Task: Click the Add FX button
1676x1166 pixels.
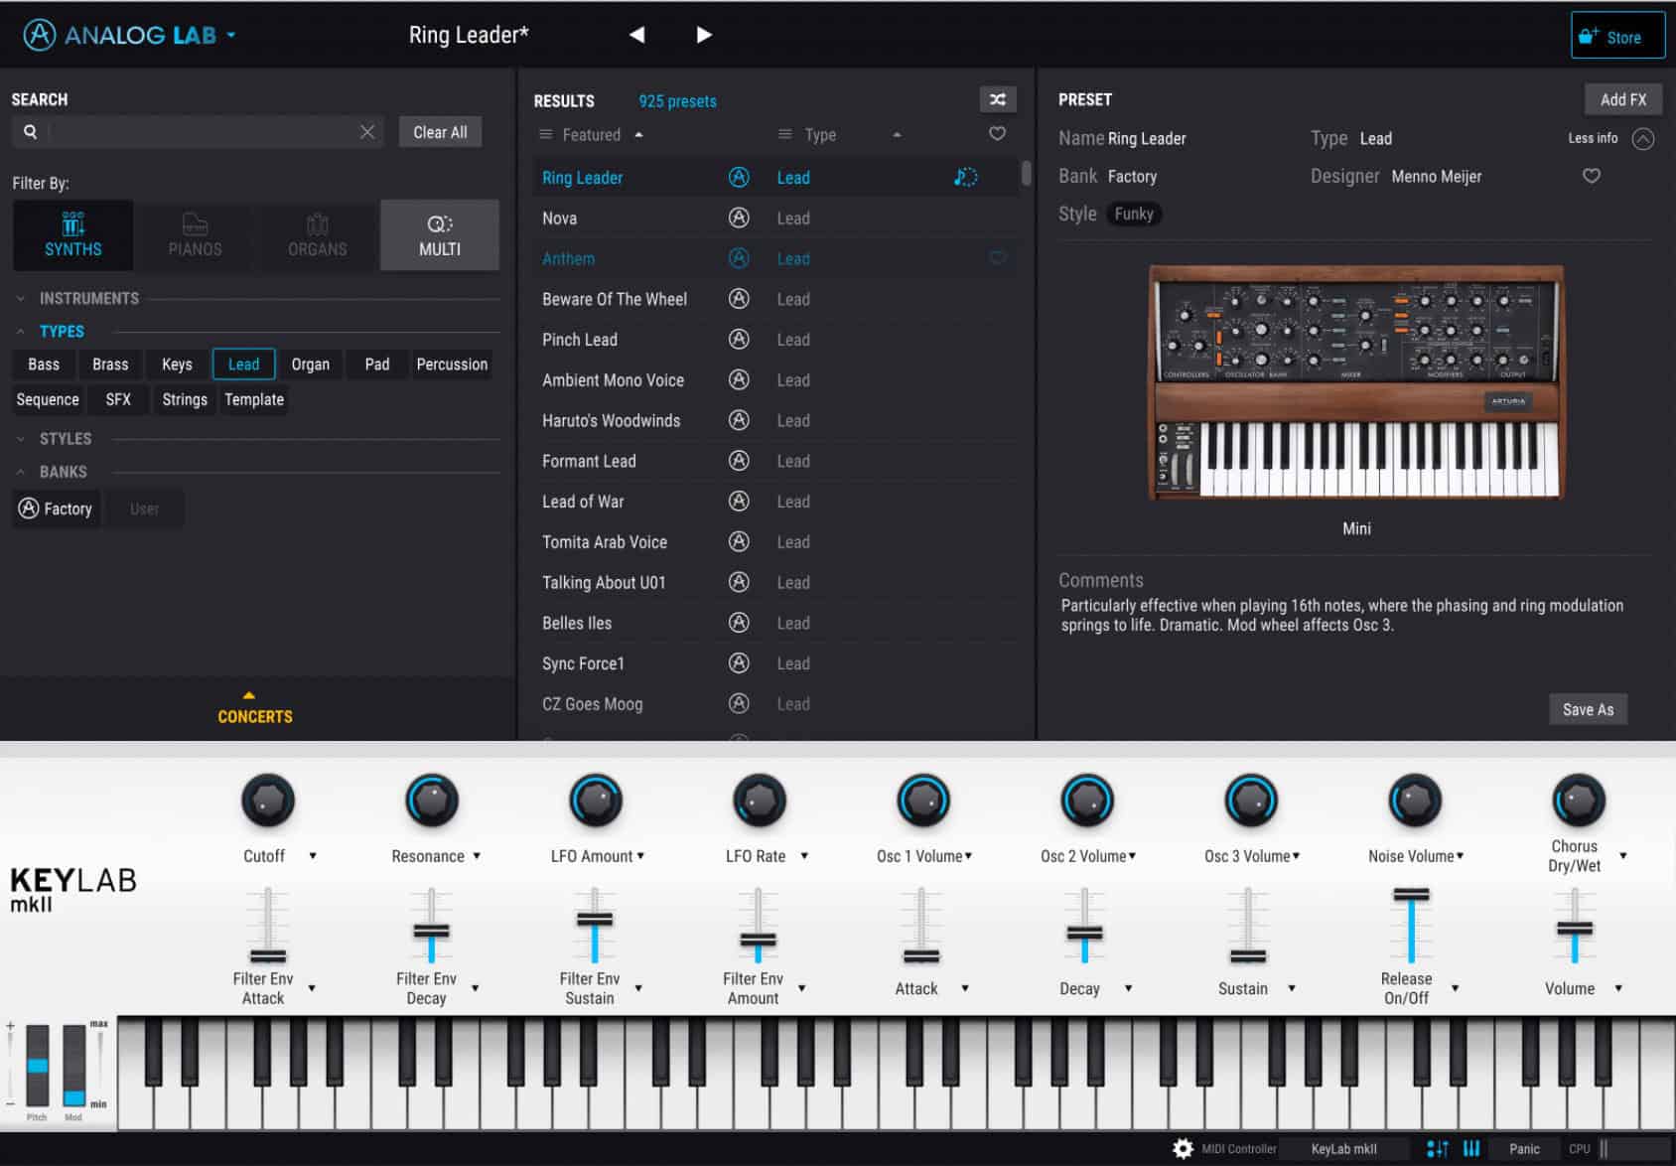Action: pyautogui.click(x=1622, y=99)
